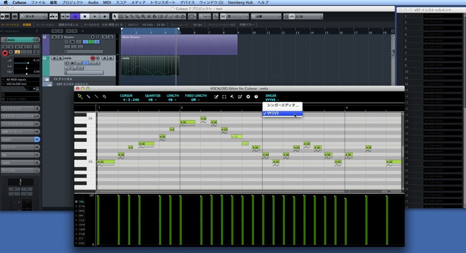This screenshot has width=466, height=253.
Task: Enable write automation on melo track
Action: click(x=110, y=58)
